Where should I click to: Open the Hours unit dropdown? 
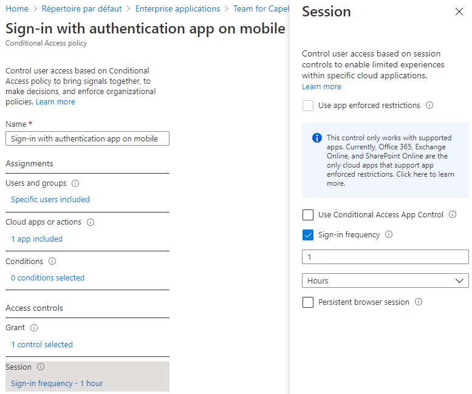pyautogui.click(x=385, y=280)
